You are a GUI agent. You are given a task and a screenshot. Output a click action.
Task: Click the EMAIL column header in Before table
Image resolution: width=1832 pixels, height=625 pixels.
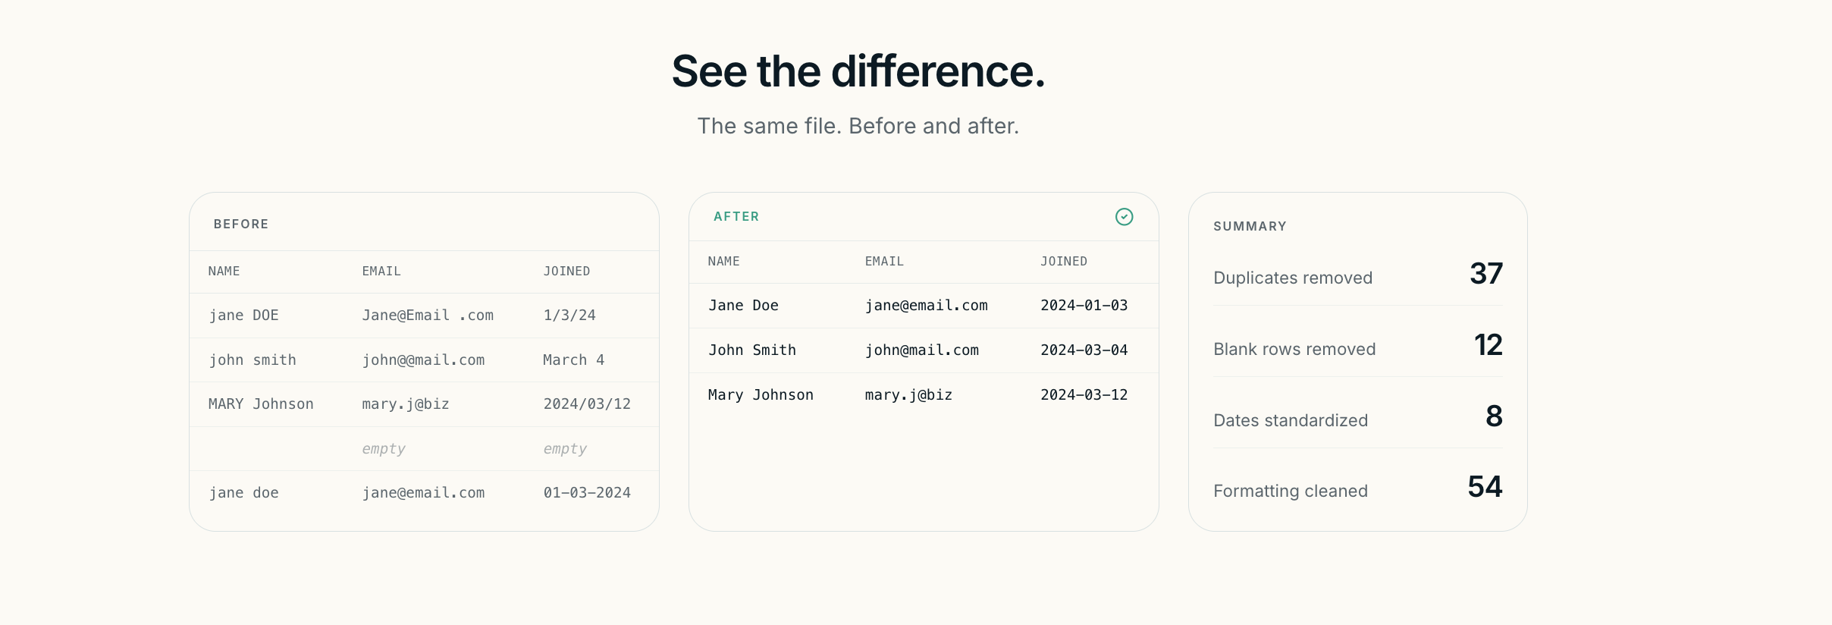[381, 272]
